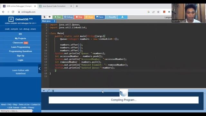Click the output panel lock icon

(53, 91)
